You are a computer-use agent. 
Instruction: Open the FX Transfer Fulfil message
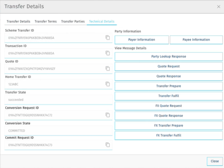pos(169,135)
